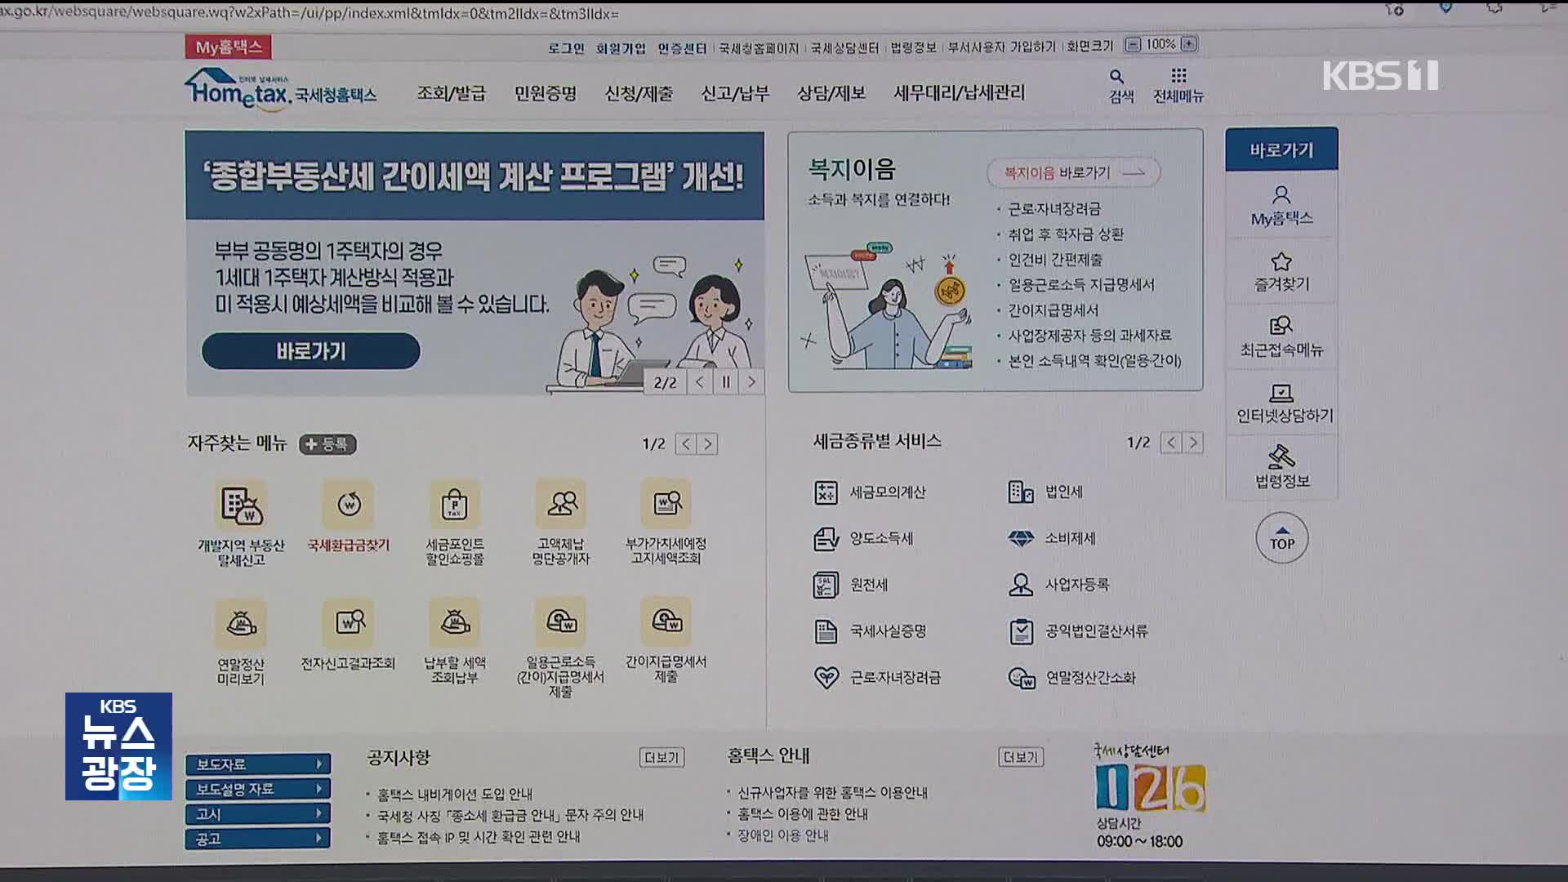Open the 상담/제보 menu
The width and height of the screenshot is (1568, 882).
[x=831, y=93]
